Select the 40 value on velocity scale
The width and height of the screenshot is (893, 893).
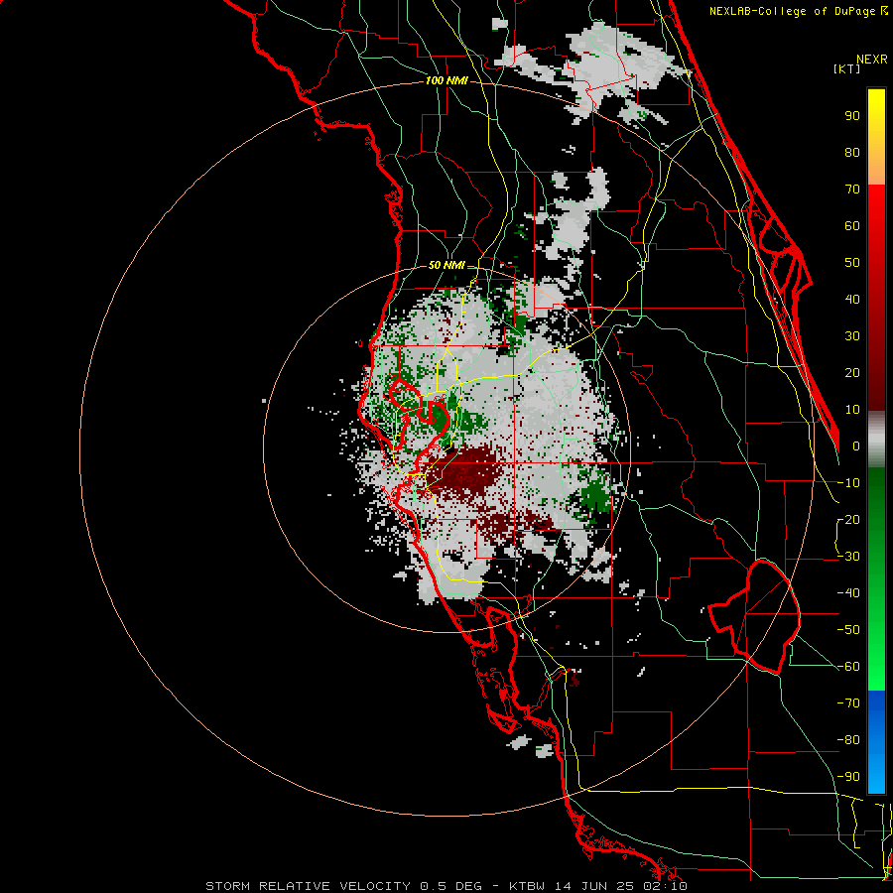coord(852,299)
